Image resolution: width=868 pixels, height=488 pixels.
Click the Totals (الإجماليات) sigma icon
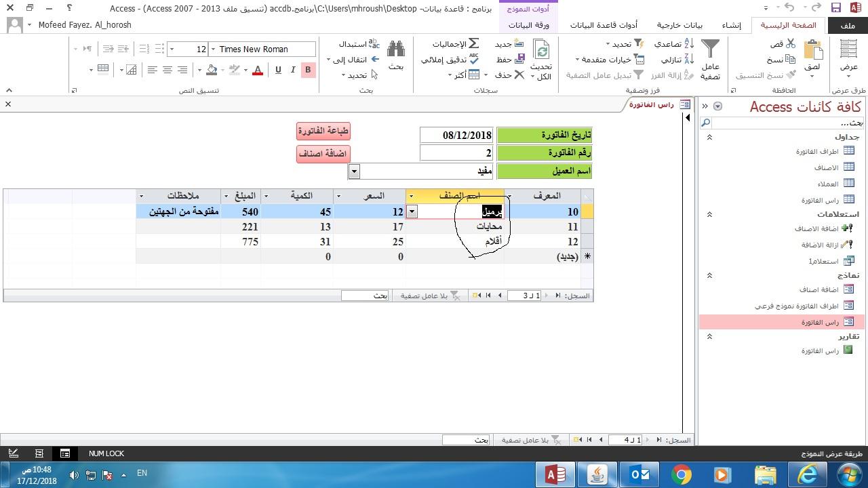(x=474, y=43)
